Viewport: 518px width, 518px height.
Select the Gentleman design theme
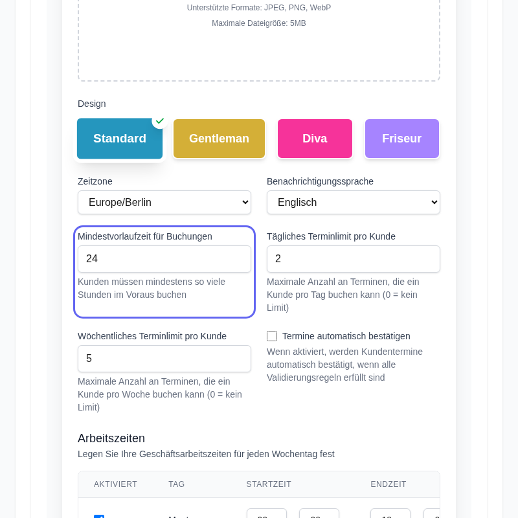pos(219,139)
